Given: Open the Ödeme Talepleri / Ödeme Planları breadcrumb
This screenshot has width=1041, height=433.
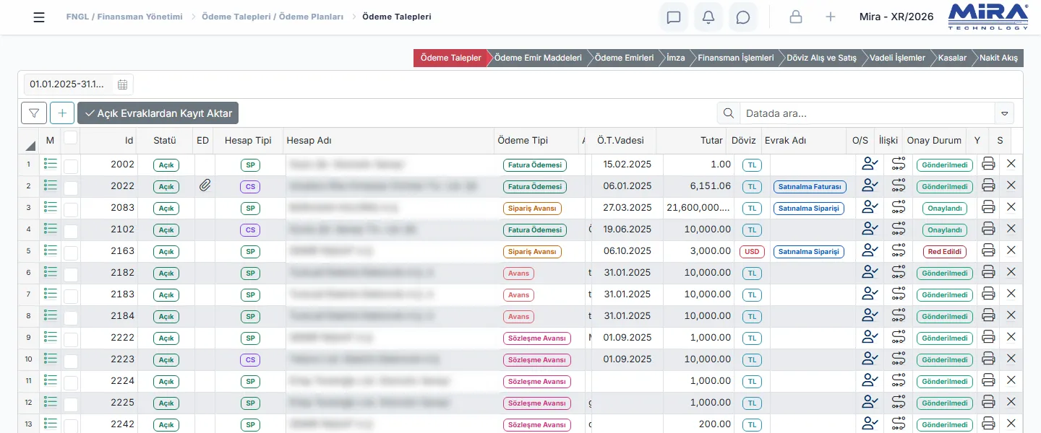Looking at the screenshot, I should pos(273,17).
